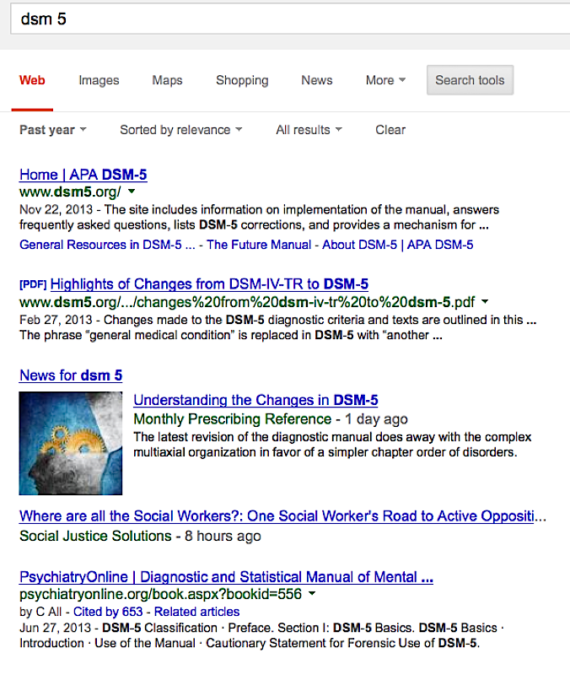Expand the More dropdown menu

[x=385, y=80]
